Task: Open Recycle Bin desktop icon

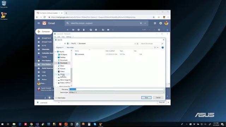Action: (4, 4)
